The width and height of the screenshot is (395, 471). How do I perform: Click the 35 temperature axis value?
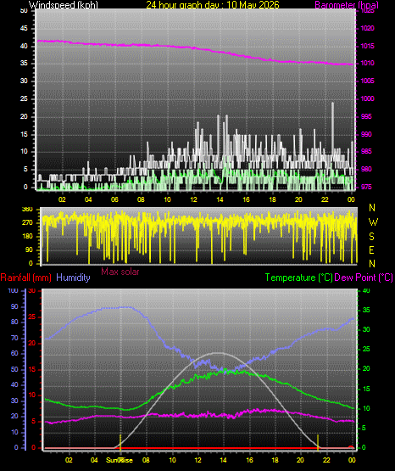[366, 310]
